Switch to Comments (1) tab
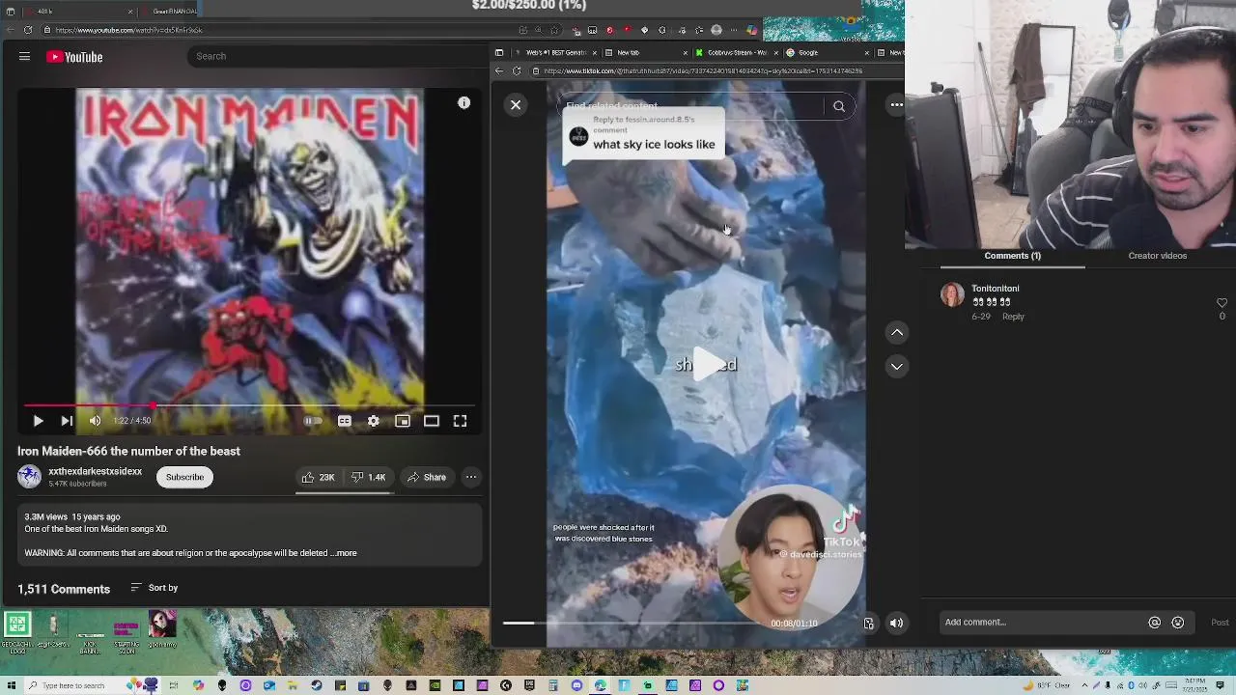The height and width of the screenshot is (695, 1236). coord(1012,256)
